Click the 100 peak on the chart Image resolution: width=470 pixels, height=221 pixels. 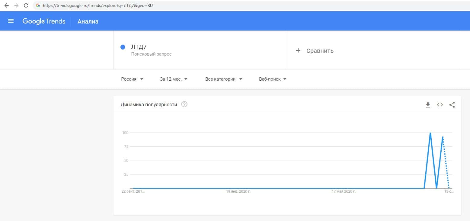click(x=430, y=133)
